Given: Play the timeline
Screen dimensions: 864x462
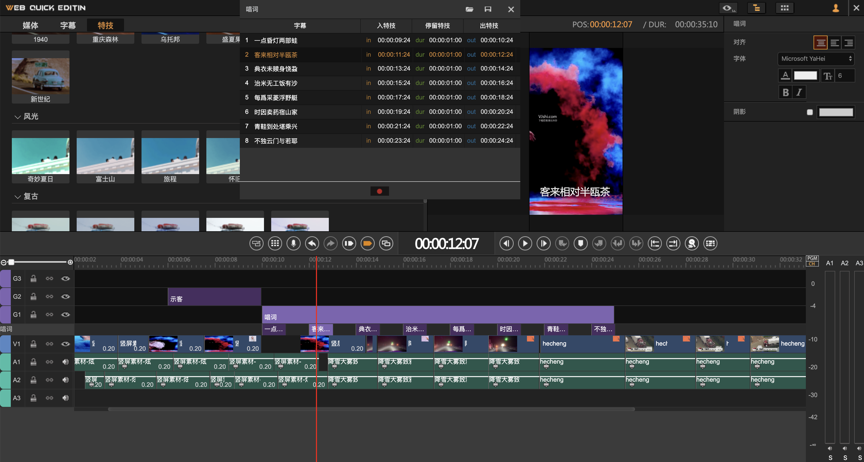Looking at the screenshot, I should (525, 243).
